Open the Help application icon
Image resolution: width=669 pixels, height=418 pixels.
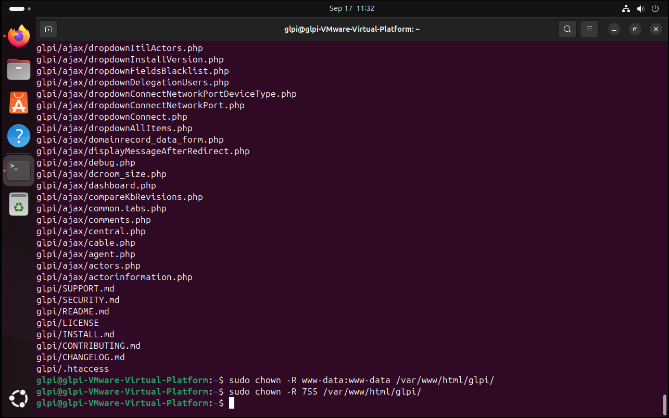19,136
